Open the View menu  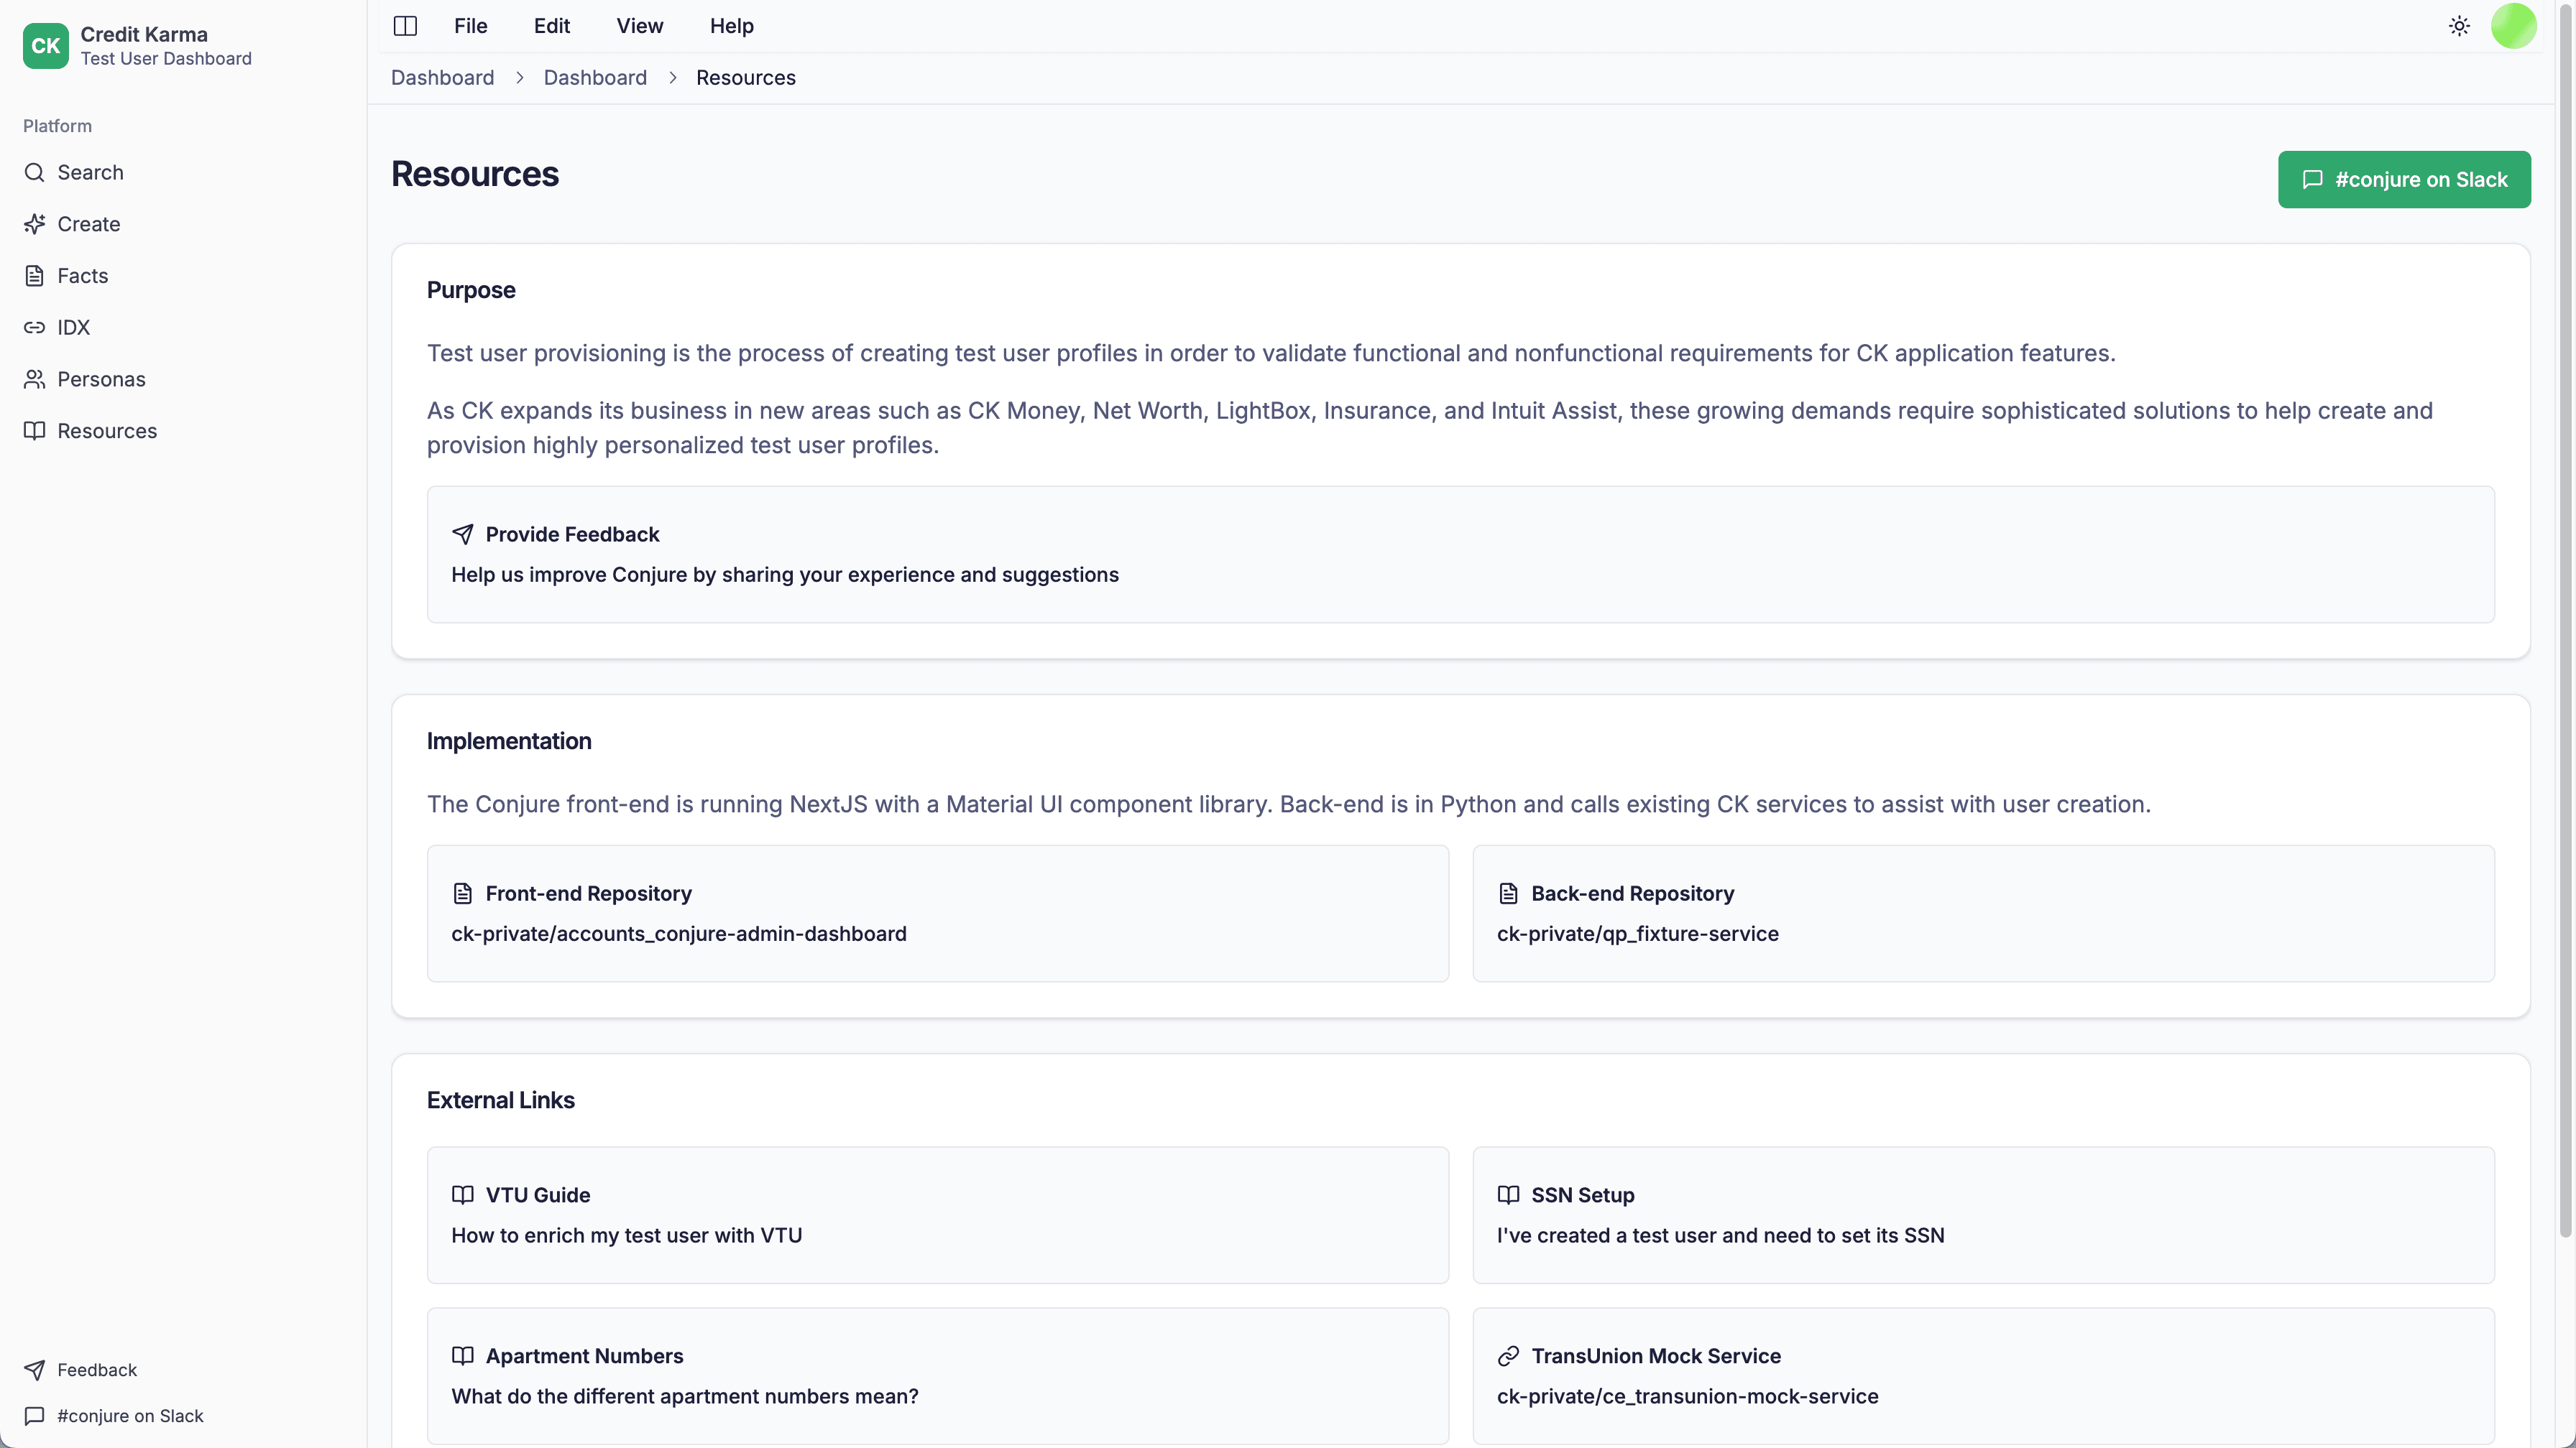[638, 26]
